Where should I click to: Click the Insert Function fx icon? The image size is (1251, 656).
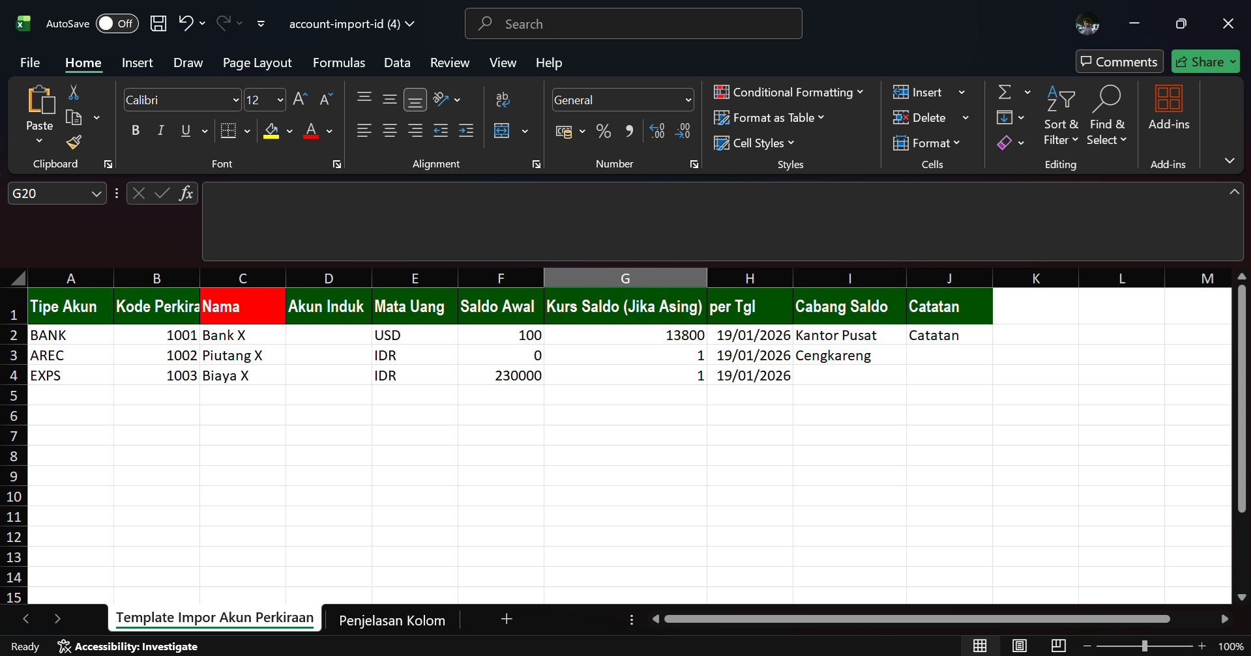(x=186, y=193)
